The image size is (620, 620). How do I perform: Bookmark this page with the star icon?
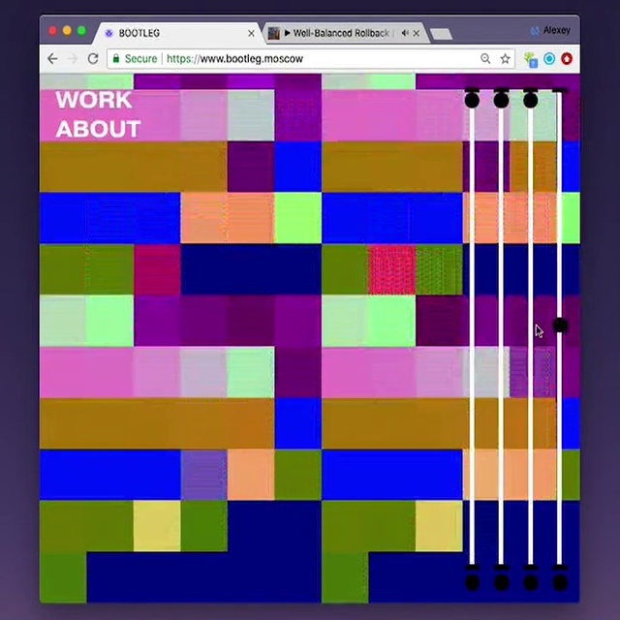[x=505, y=59]
